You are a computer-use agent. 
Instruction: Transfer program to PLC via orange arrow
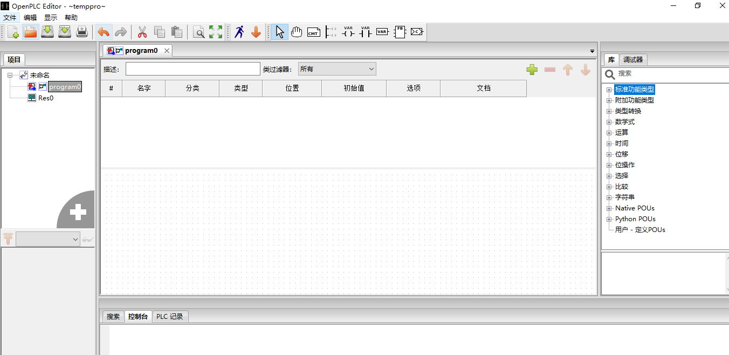(x=256, y=32)
